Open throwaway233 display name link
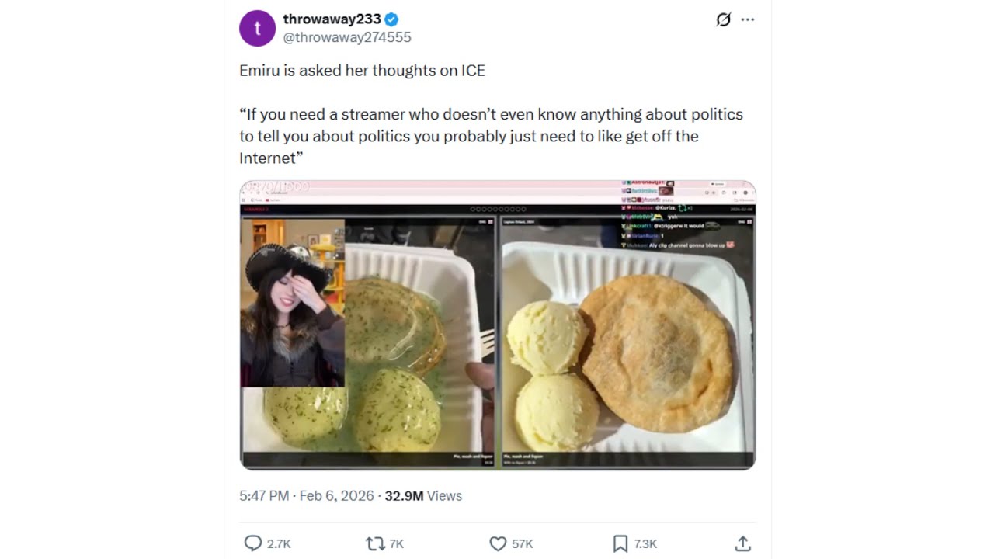Viewport: 994px width, 559px height. 332,19
